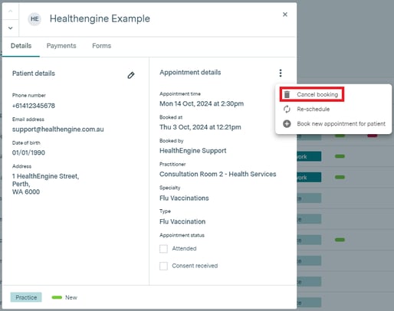Click the Patient details heading
The height and width of the screenshot is (311, 394).
click(34, 74)
